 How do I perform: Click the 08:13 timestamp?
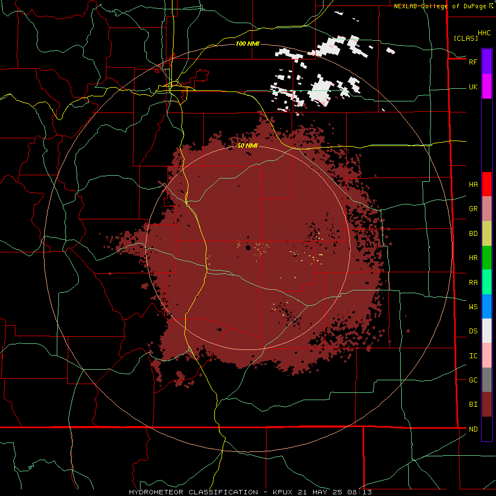361,492
